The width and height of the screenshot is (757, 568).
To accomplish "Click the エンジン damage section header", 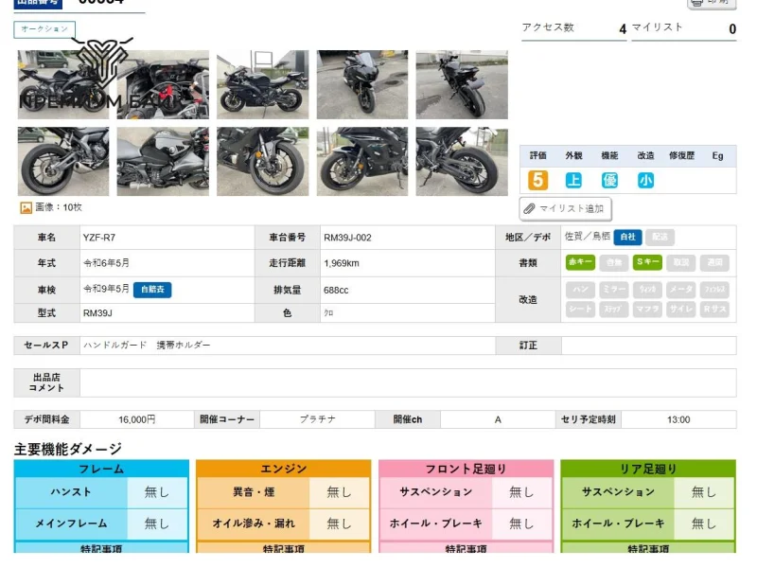I will [x=283, y=469].
